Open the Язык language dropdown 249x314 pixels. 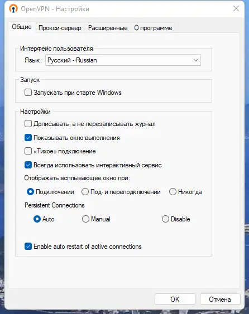click(123, 60)
